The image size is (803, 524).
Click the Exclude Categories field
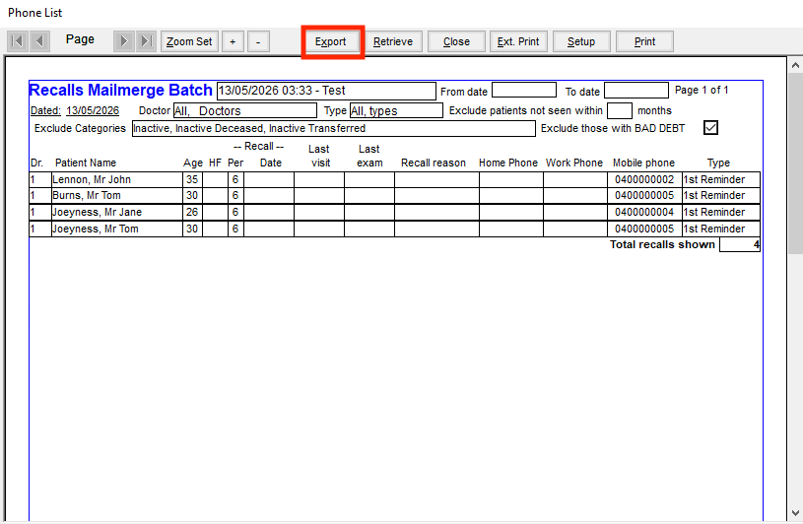coord(333,128)
